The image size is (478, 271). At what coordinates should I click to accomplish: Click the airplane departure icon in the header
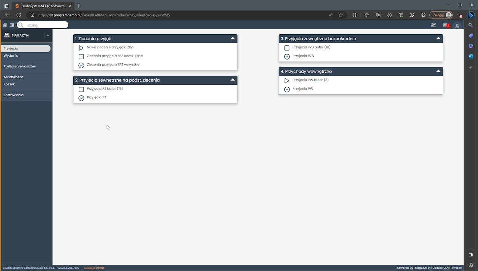pyautogui.click(x=433, y=25)
